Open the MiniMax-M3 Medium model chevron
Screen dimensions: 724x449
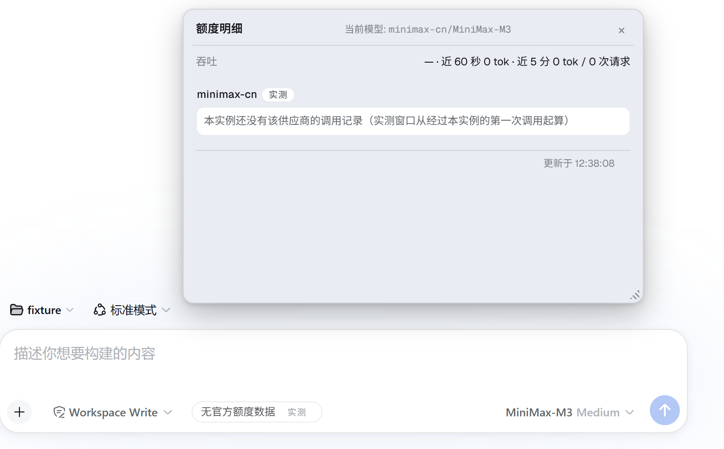pyautogui.click(x=630, y=412)
